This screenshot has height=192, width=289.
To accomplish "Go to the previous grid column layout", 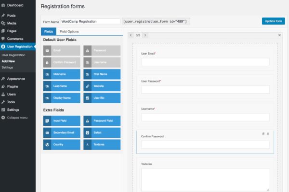I will click(x=131, y=35).
